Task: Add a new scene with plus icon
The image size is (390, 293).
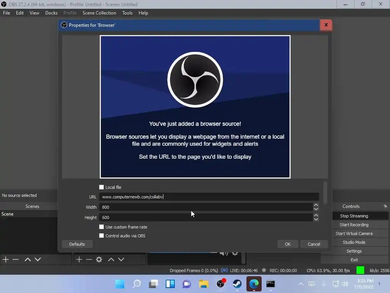Action: [x=5, y=259]
